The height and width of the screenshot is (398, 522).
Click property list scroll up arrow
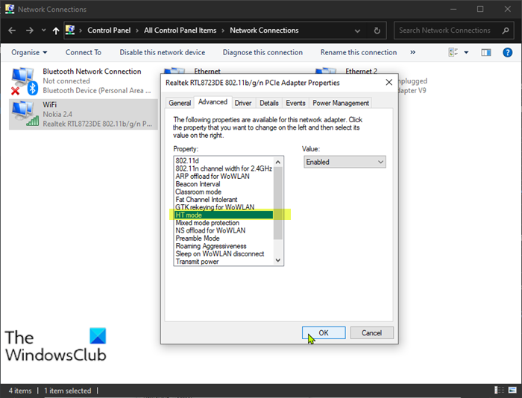[x=278, y=162]
